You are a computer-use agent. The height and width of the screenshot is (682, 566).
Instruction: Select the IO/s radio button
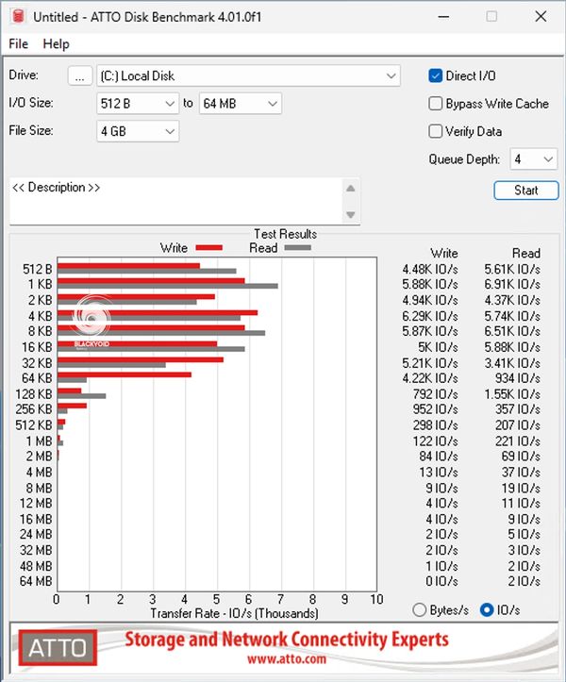pyautogui.click(x=487, y=609)
